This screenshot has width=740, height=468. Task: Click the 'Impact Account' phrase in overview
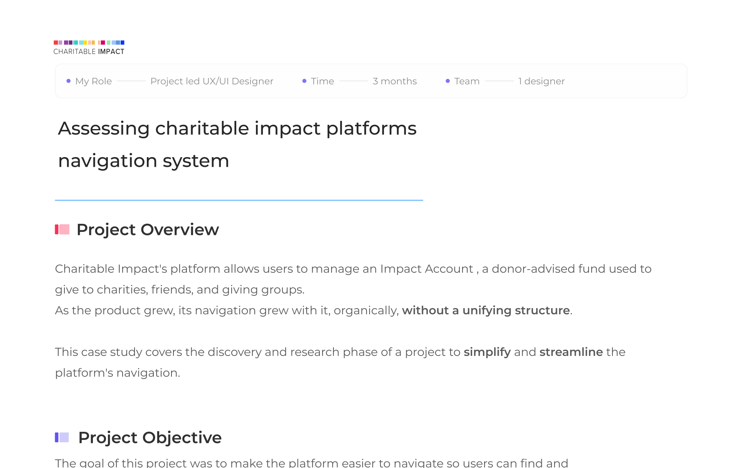(x=427, y=269)
